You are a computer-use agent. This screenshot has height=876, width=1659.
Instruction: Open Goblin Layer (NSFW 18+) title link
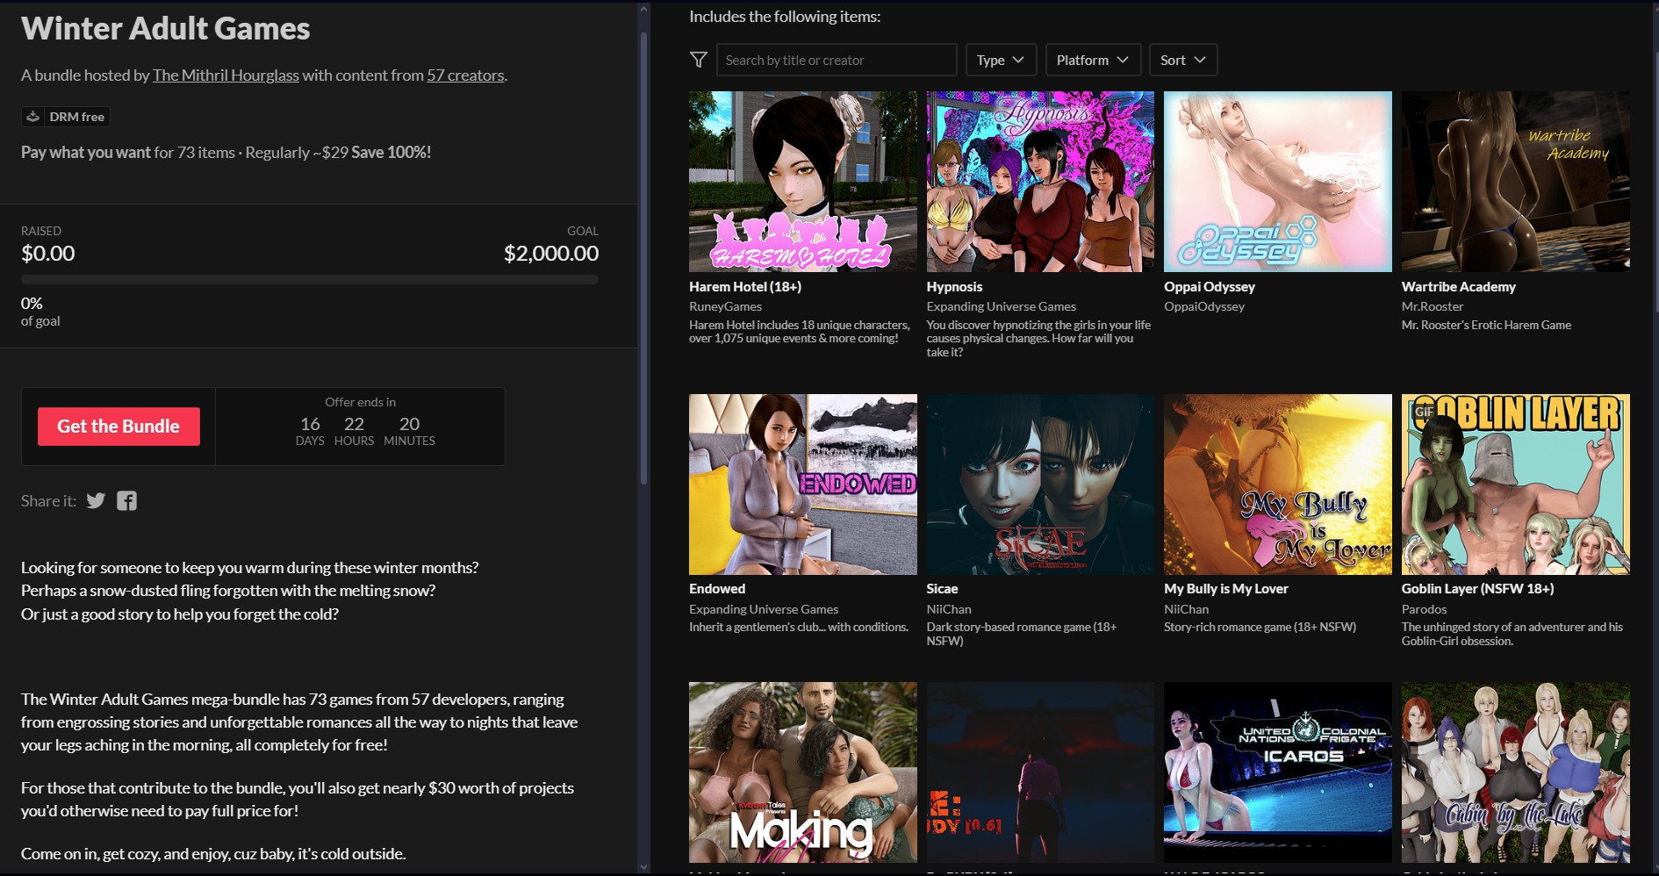click(1478, 589)
